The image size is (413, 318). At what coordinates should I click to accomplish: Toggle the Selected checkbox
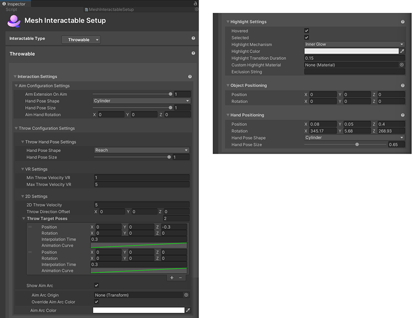click(x=307, y=37)
